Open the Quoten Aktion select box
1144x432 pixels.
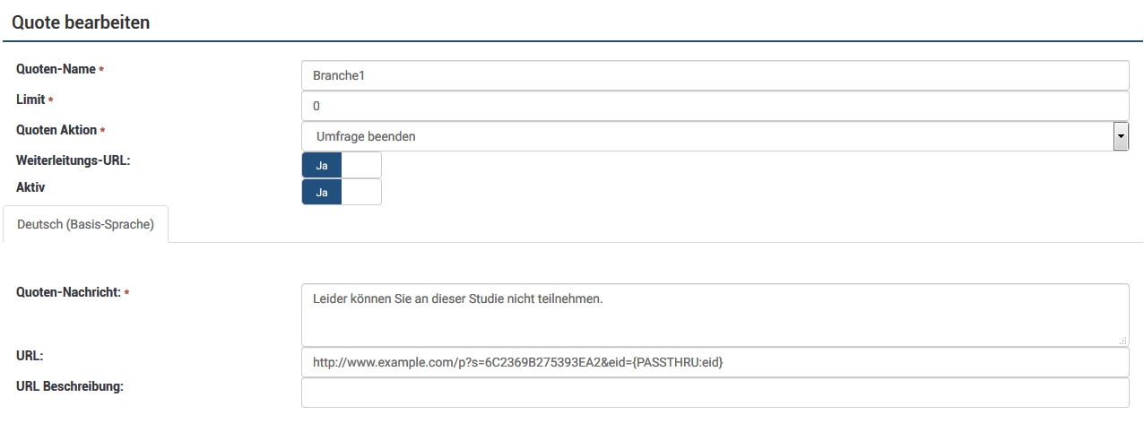(706, 136)
